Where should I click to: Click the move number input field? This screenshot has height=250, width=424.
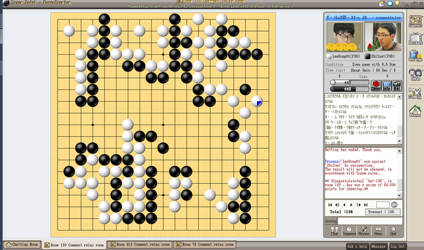(x=383, y=204)
